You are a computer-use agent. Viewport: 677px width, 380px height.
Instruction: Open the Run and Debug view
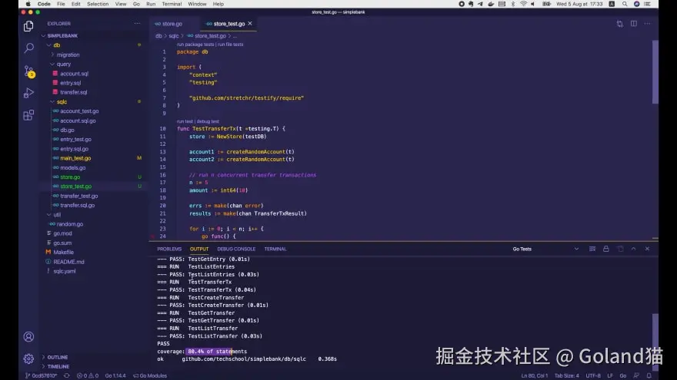click(x=28, y=93)
